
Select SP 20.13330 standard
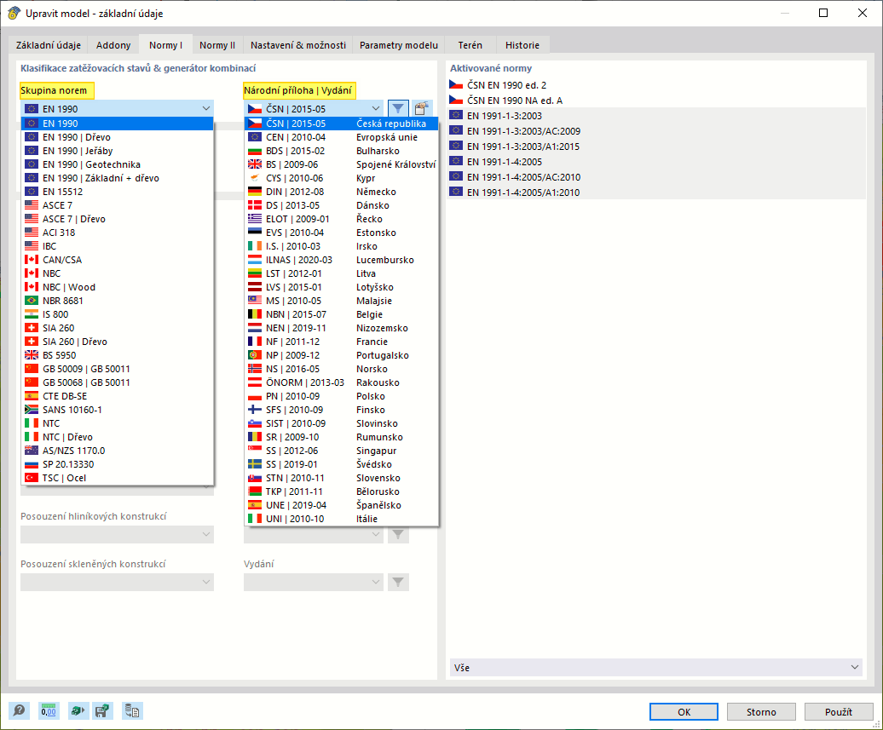tap(117, 464)
